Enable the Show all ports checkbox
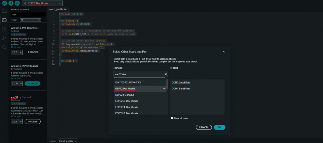Screen dimensions: 323x143 [x=172, y=118]
